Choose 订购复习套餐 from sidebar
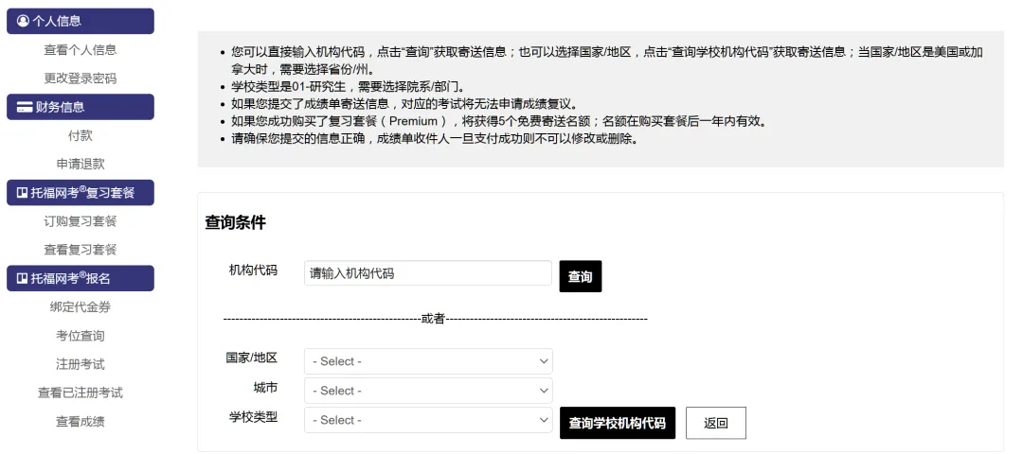Screen dimensions: 1023x454 [x=81, y=221]
